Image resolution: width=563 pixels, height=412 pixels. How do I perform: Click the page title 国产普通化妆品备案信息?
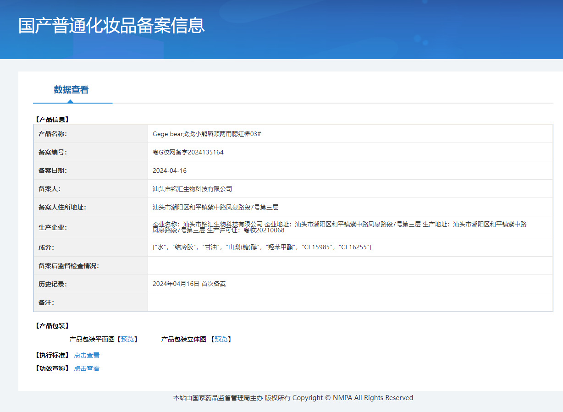(x=111, y=26)
